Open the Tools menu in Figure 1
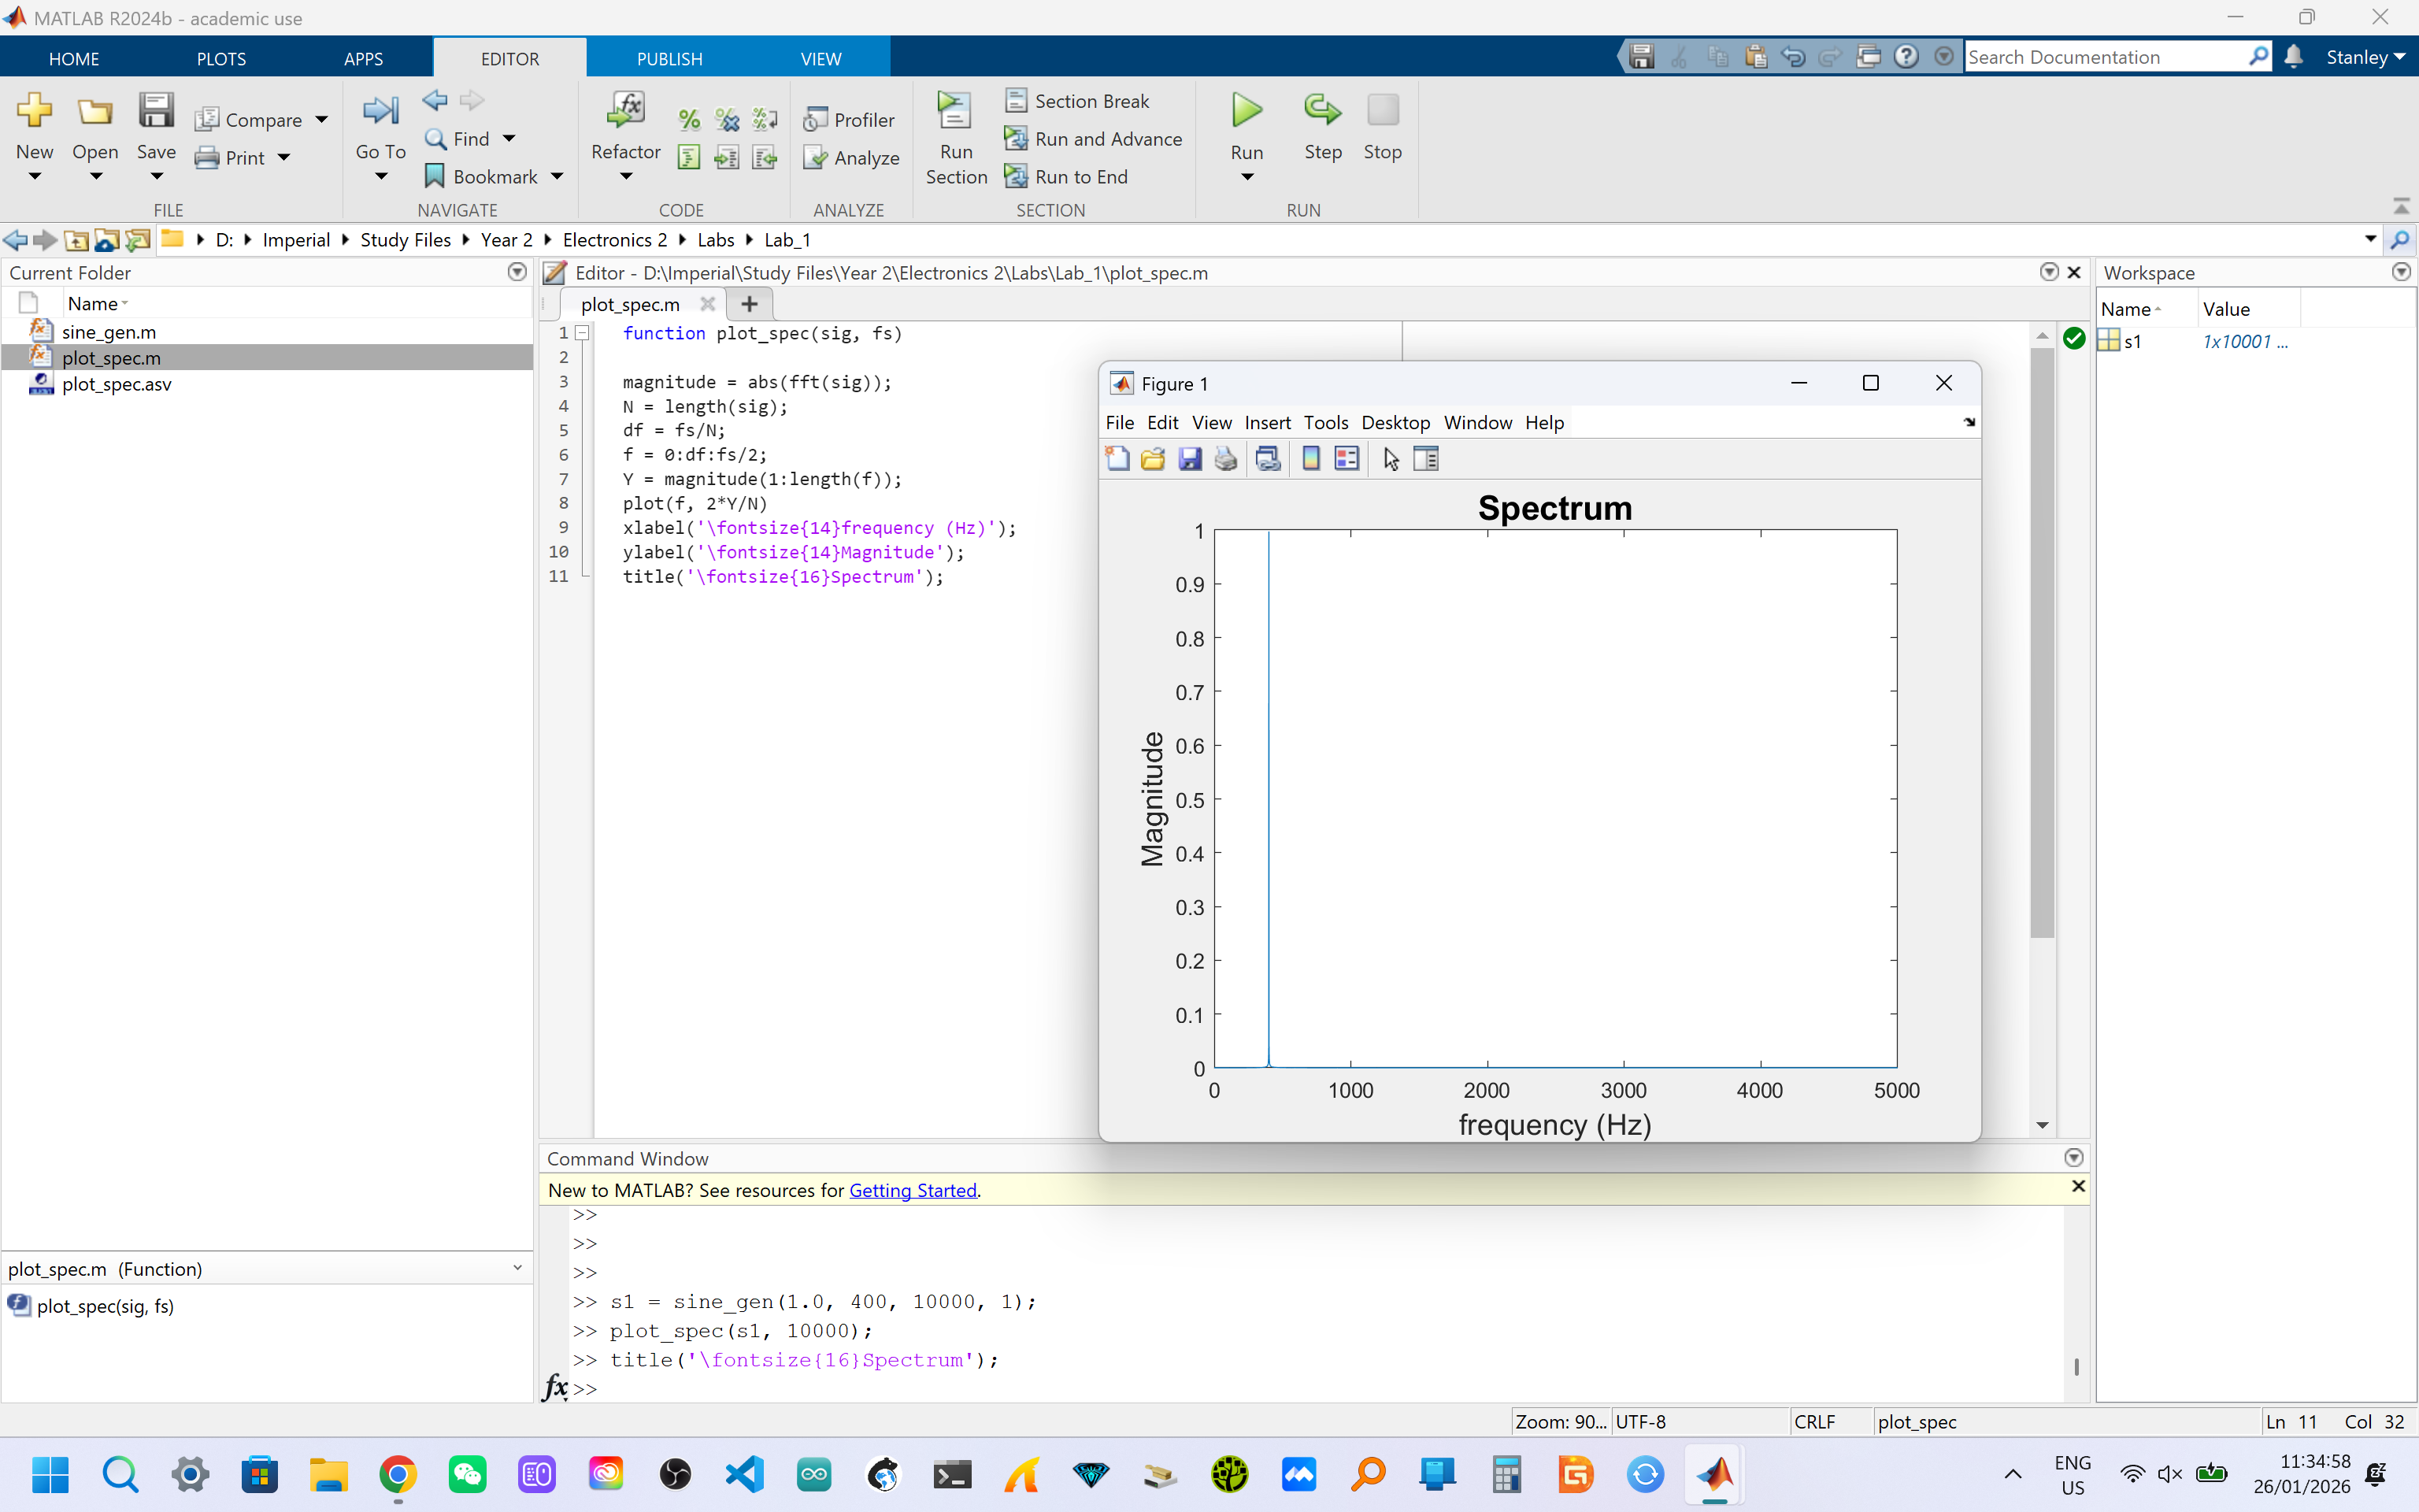The height and width of the screenshot is (1512, 2419). click(x=1325, y=423)
